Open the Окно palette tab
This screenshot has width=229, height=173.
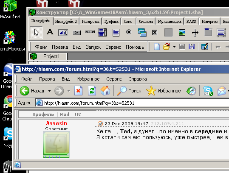click(128, 22)
